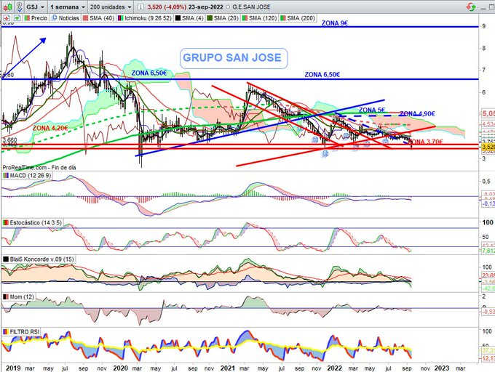Click the G.E SAN JOSE name label
The height and width of the screenshot is (372, 495).
pos(251,7)
